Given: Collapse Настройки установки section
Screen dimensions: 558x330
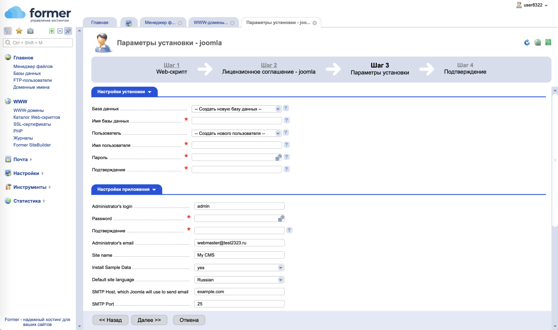Looking at the screenshot, I should tap(124, 92).
